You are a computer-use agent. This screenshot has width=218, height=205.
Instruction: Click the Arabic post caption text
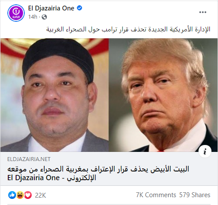[x=128, y=30]
